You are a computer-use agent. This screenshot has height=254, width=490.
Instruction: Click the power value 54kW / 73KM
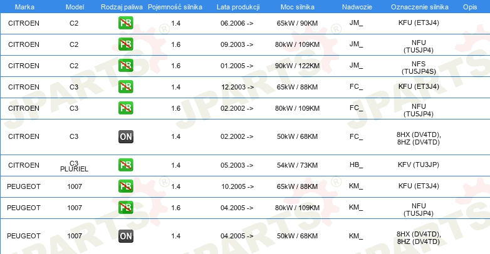coord(297,165)
